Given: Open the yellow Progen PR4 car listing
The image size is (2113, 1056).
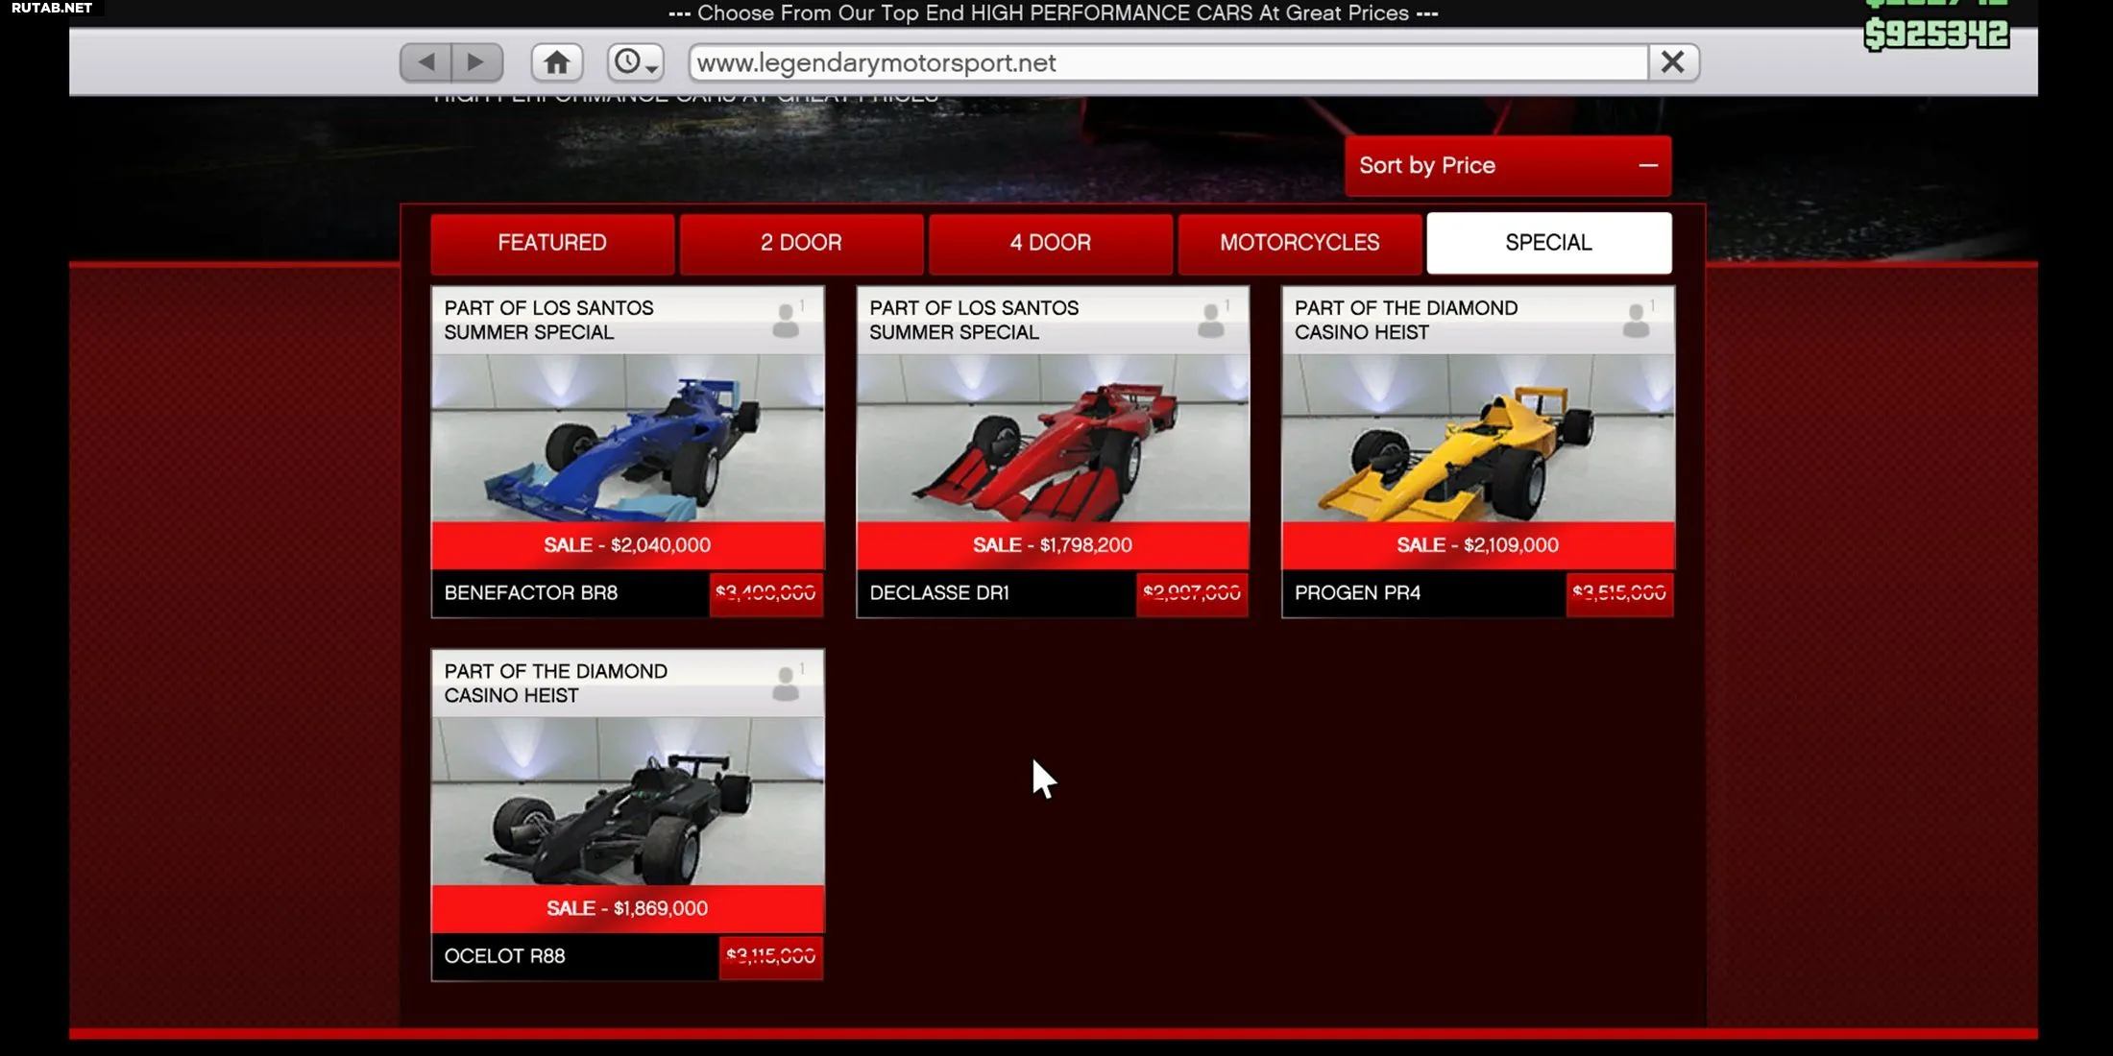Looking at the screenshot, I should click(1478, 439).
